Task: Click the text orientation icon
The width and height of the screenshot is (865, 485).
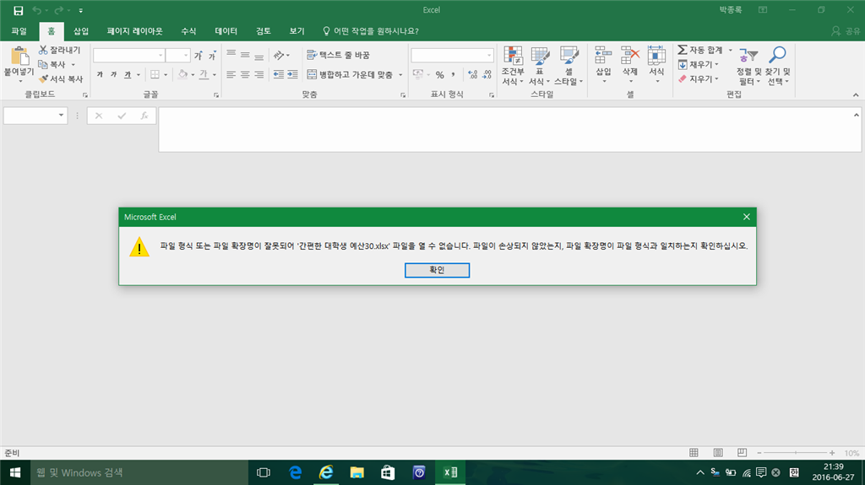Action: pos(279,55)
